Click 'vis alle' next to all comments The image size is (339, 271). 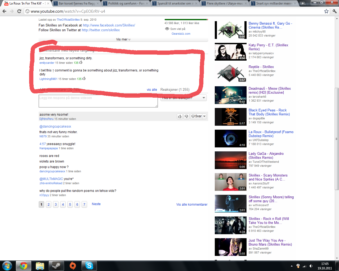[x=152, y=90]
